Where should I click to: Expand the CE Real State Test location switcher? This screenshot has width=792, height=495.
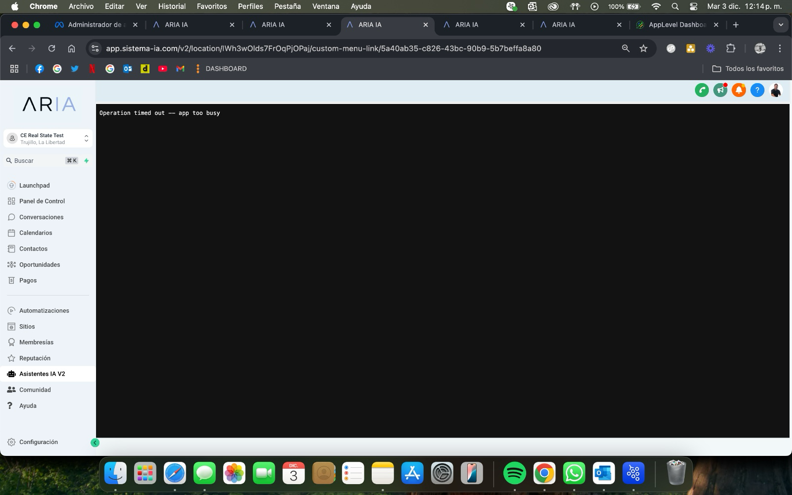(85, 139)
